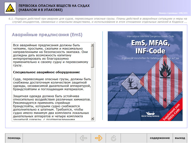
Task: Click the course title 'ПЕРЕВОЗКА ОПАСНЫХ ВЕЩЕСТВ НА СУДАХ'
Action: 54,6
